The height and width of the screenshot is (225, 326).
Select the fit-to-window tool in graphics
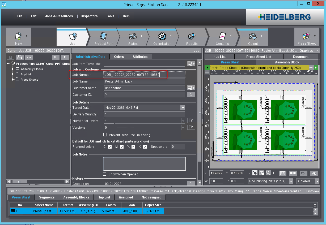(x=261, y=173)
